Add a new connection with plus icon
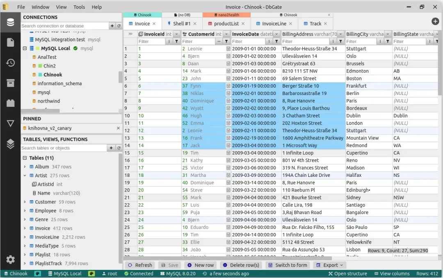Image resolution: width=443 pixels, height=278 pixels. pos(112,26)
